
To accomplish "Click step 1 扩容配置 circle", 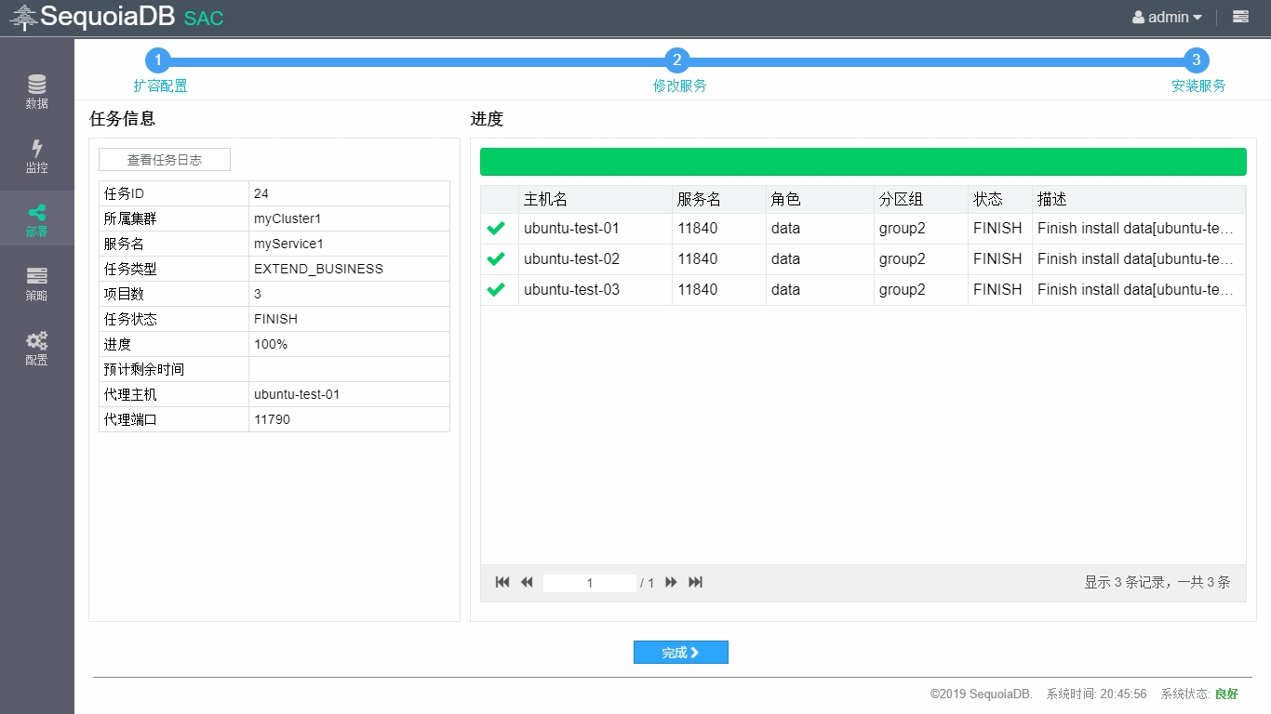I will tap(158, 60).
